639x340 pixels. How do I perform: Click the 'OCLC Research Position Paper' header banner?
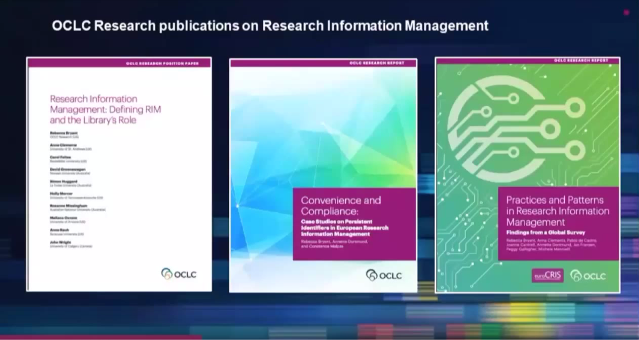(162, 63)
